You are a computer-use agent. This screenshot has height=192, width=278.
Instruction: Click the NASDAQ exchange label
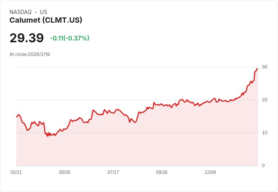(x=20, y=12)
